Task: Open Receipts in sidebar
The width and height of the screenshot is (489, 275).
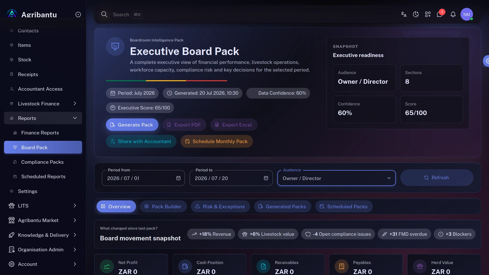Action: point(43,74)
